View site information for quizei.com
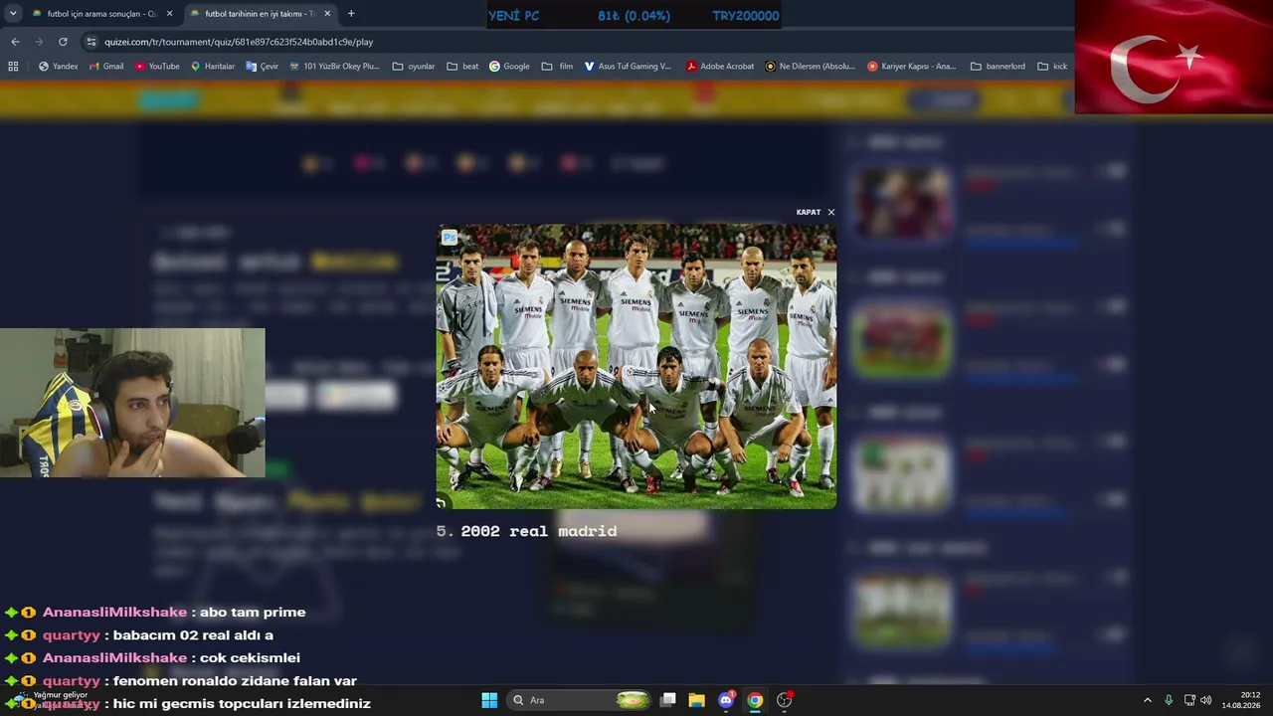The image size is (1273, 716). (91, 42)
